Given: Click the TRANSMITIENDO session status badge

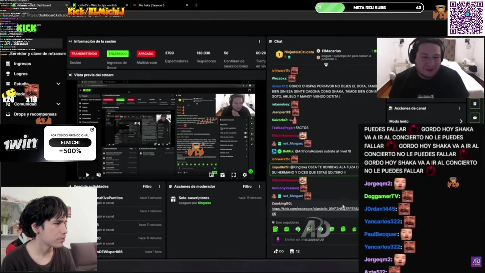Looking at the screenshot, I should click(x=84, y=53).
